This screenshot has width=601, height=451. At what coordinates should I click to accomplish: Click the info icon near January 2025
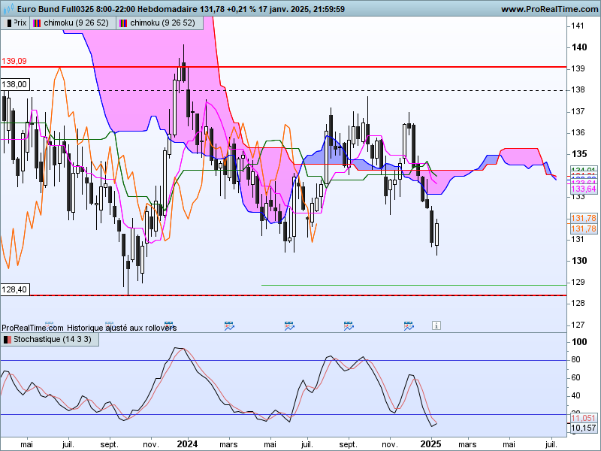(x=436, y=325)
